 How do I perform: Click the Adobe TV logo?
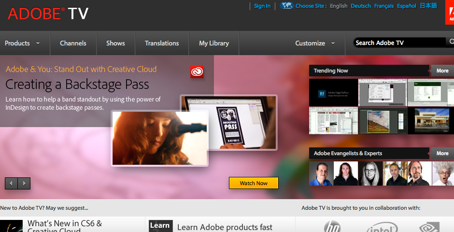pos(48,14)
